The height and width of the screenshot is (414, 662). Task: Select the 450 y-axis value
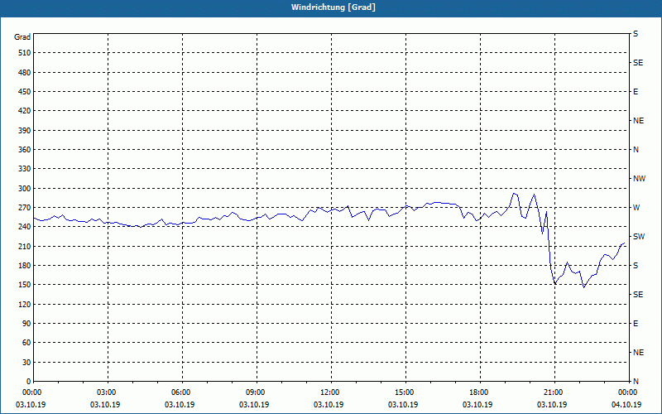24,92
